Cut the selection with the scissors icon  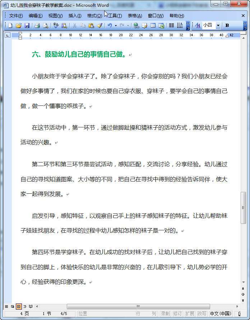point(74,25)
